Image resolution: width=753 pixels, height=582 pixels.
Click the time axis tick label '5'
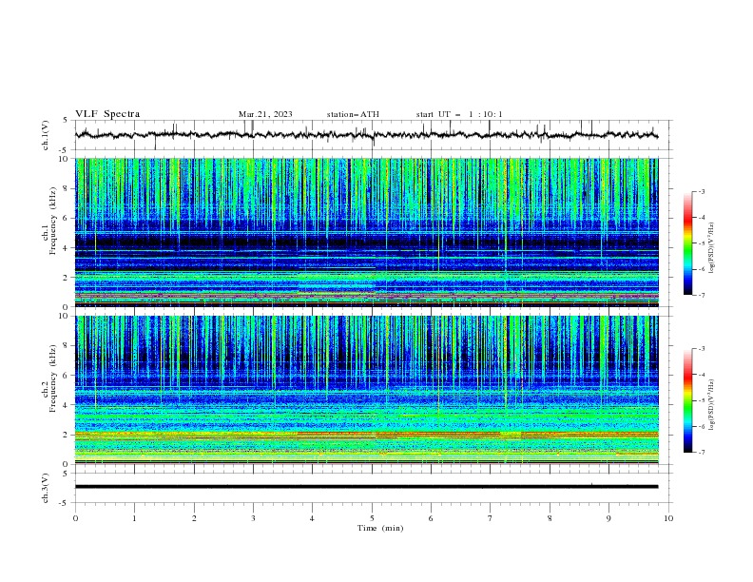(x=372, y=518)
